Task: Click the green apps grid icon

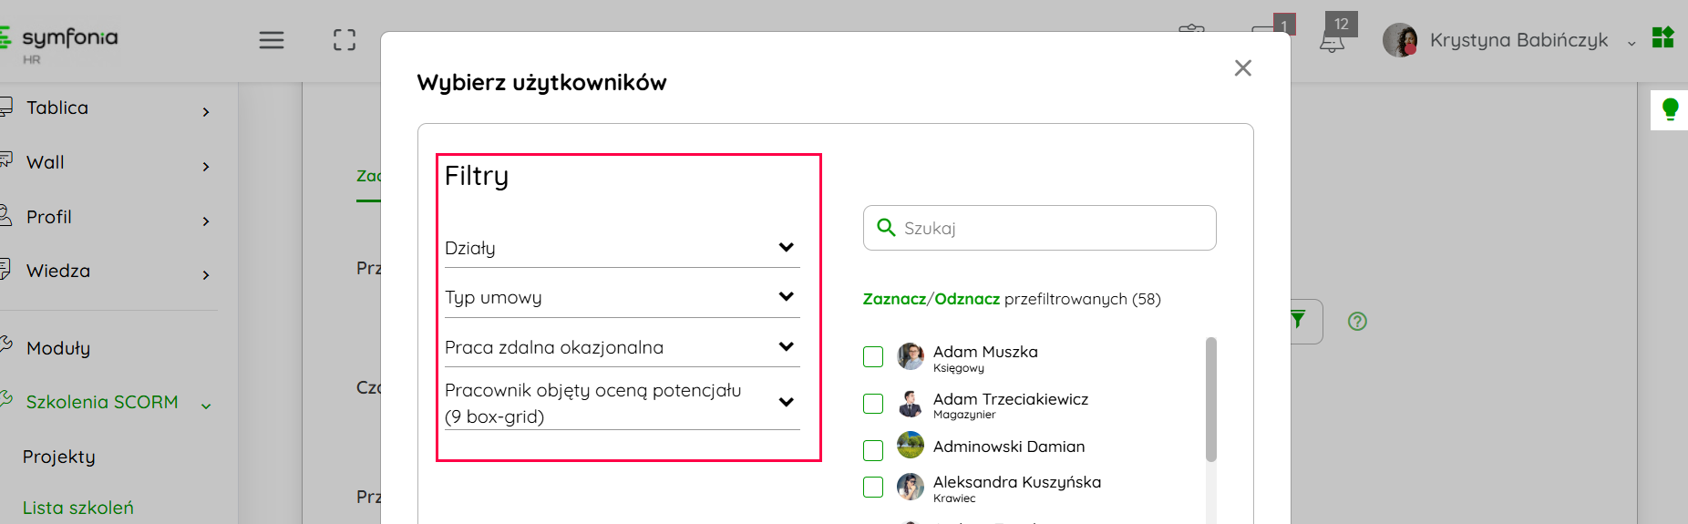Action: pyautogui.click(x=1663, y=37)
